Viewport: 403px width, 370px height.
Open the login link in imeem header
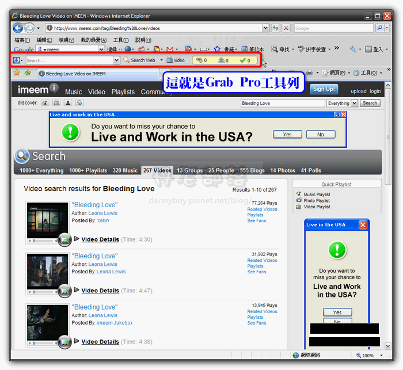[375, 91]
